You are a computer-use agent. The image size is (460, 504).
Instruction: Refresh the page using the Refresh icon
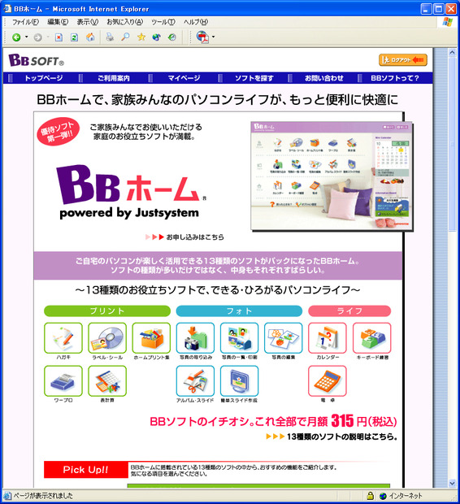(x=74, y=37)
